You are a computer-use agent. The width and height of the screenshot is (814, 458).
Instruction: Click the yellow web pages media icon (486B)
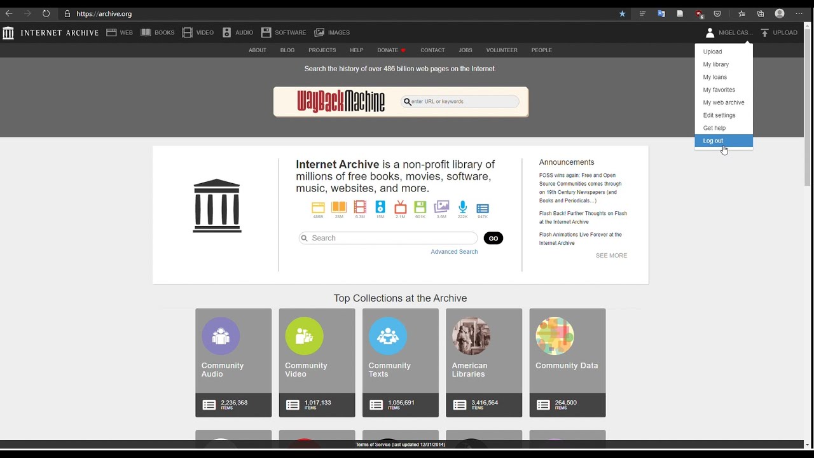pyautogui.click(x=318, y=207)
